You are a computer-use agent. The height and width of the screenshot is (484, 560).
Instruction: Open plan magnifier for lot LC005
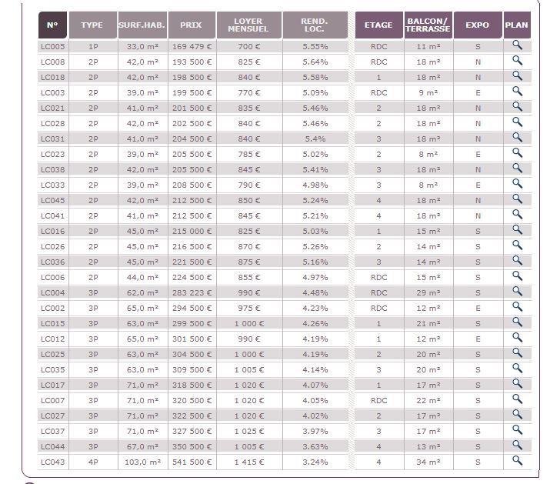click(517, 45)
